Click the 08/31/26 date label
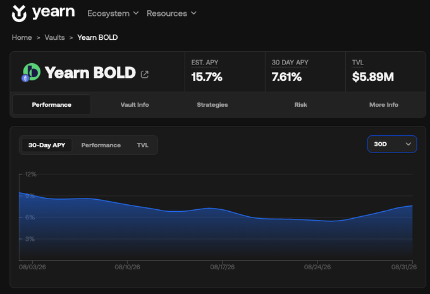This screenshot has height=294, width=430. (404, 267)
